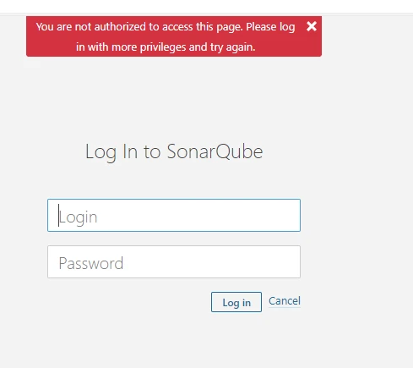Click the white X icon in the alert
This screenshot has height=368, width=413.
(x=312, y=26)
